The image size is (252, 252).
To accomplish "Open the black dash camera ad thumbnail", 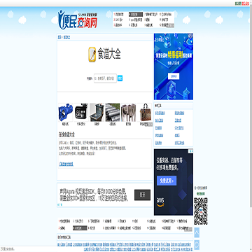I will tap(81, 113).
